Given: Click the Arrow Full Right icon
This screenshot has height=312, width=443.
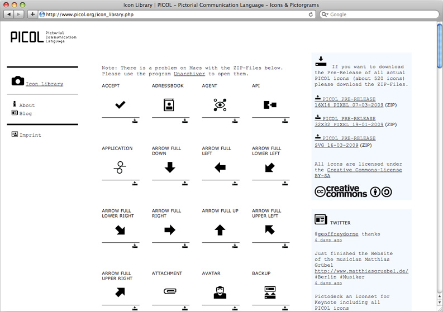Looking at the screenshot, I should [170, 230].
